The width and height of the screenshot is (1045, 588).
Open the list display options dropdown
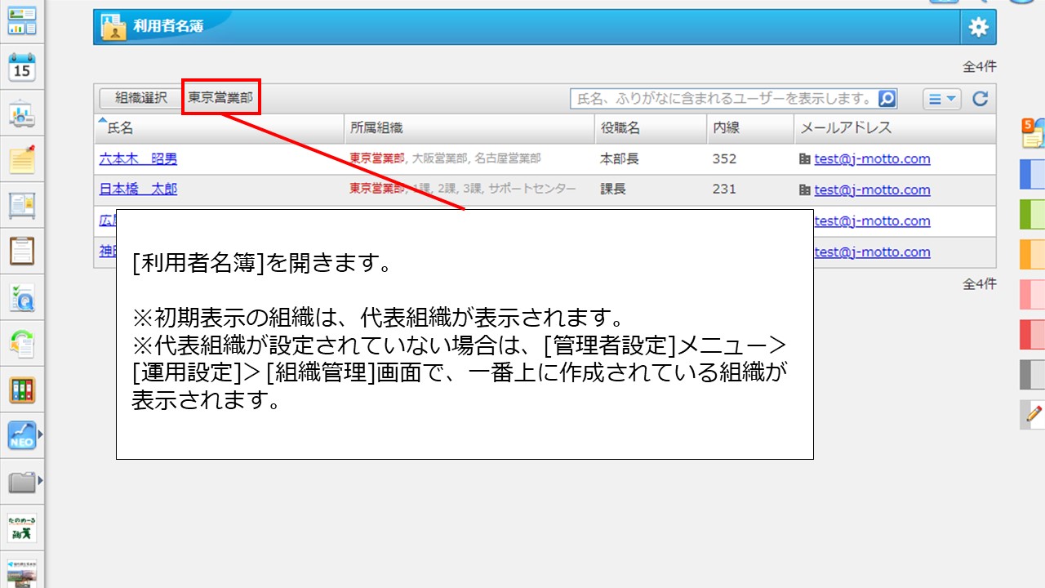[x=941, y=98]
